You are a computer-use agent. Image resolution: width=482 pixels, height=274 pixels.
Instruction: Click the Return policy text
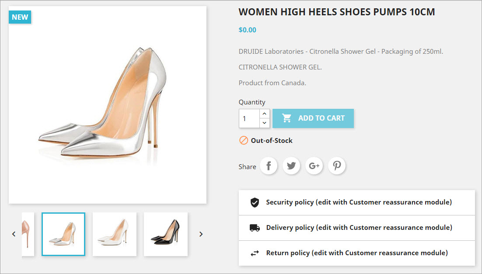pos(357,253)
